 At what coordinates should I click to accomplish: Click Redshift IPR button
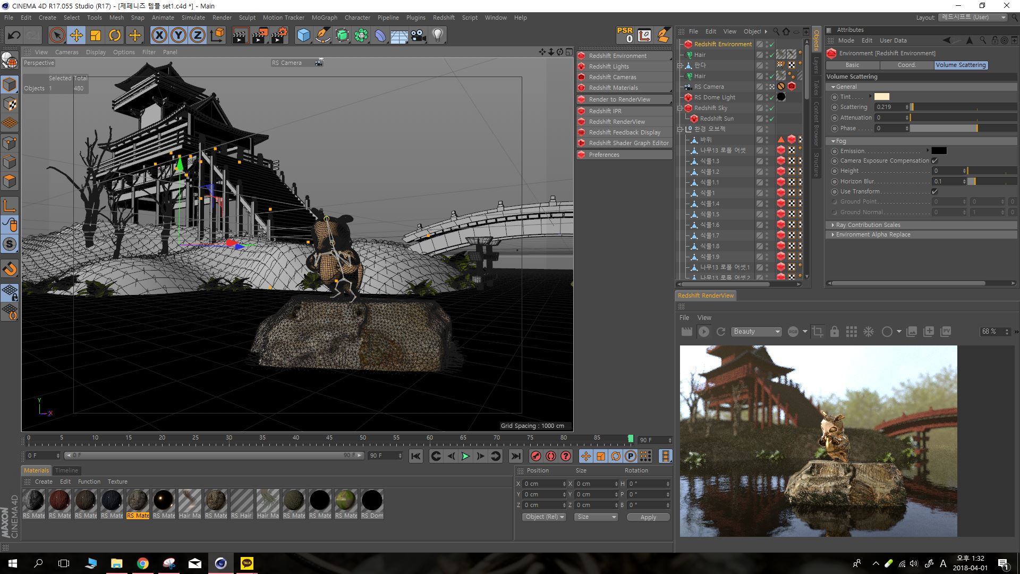pos(624,111)
